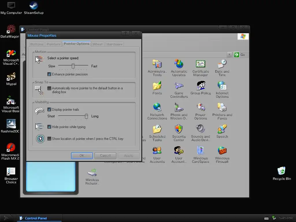Enable automatically move pointer to default button
The height and width of the screenshot is (222, 296).
[49, 88]
